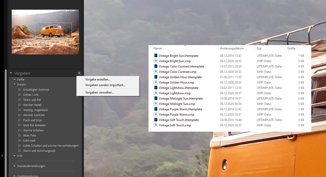Click the file icon of Vintage Golden Hour.xmp
The image size is (326, 177).
(156, 82)
